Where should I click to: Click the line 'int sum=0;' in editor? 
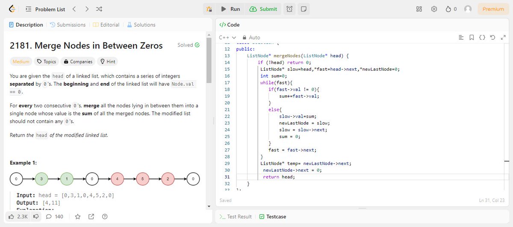pos(273,76)
